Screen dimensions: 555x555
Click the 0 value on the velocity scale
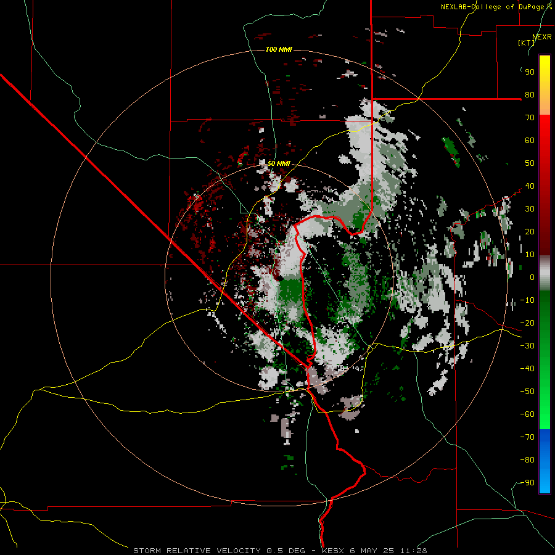[x=532, y=277]
